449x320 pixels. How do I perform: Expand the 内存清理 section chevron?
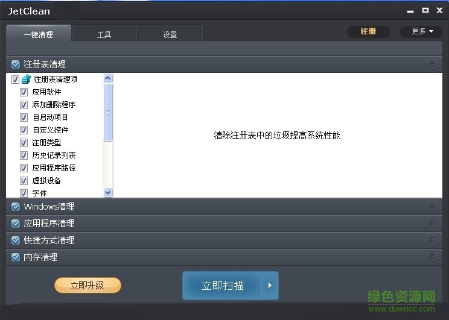click(x=431, y=257)
